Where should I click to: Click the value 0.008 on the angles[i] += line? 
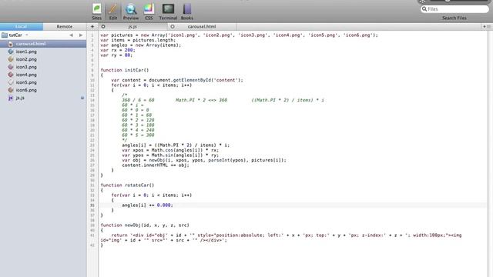(x=164, y=205)
